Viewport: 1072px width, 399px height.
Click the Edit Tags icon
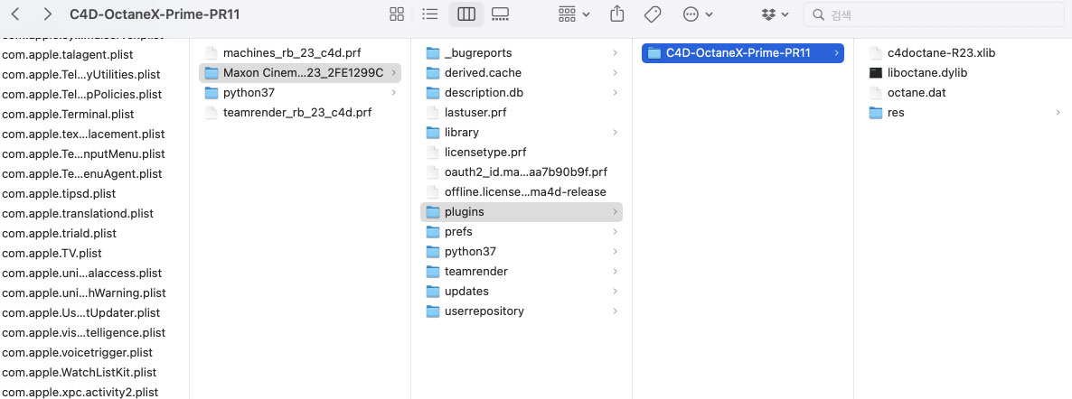point(653,14)
